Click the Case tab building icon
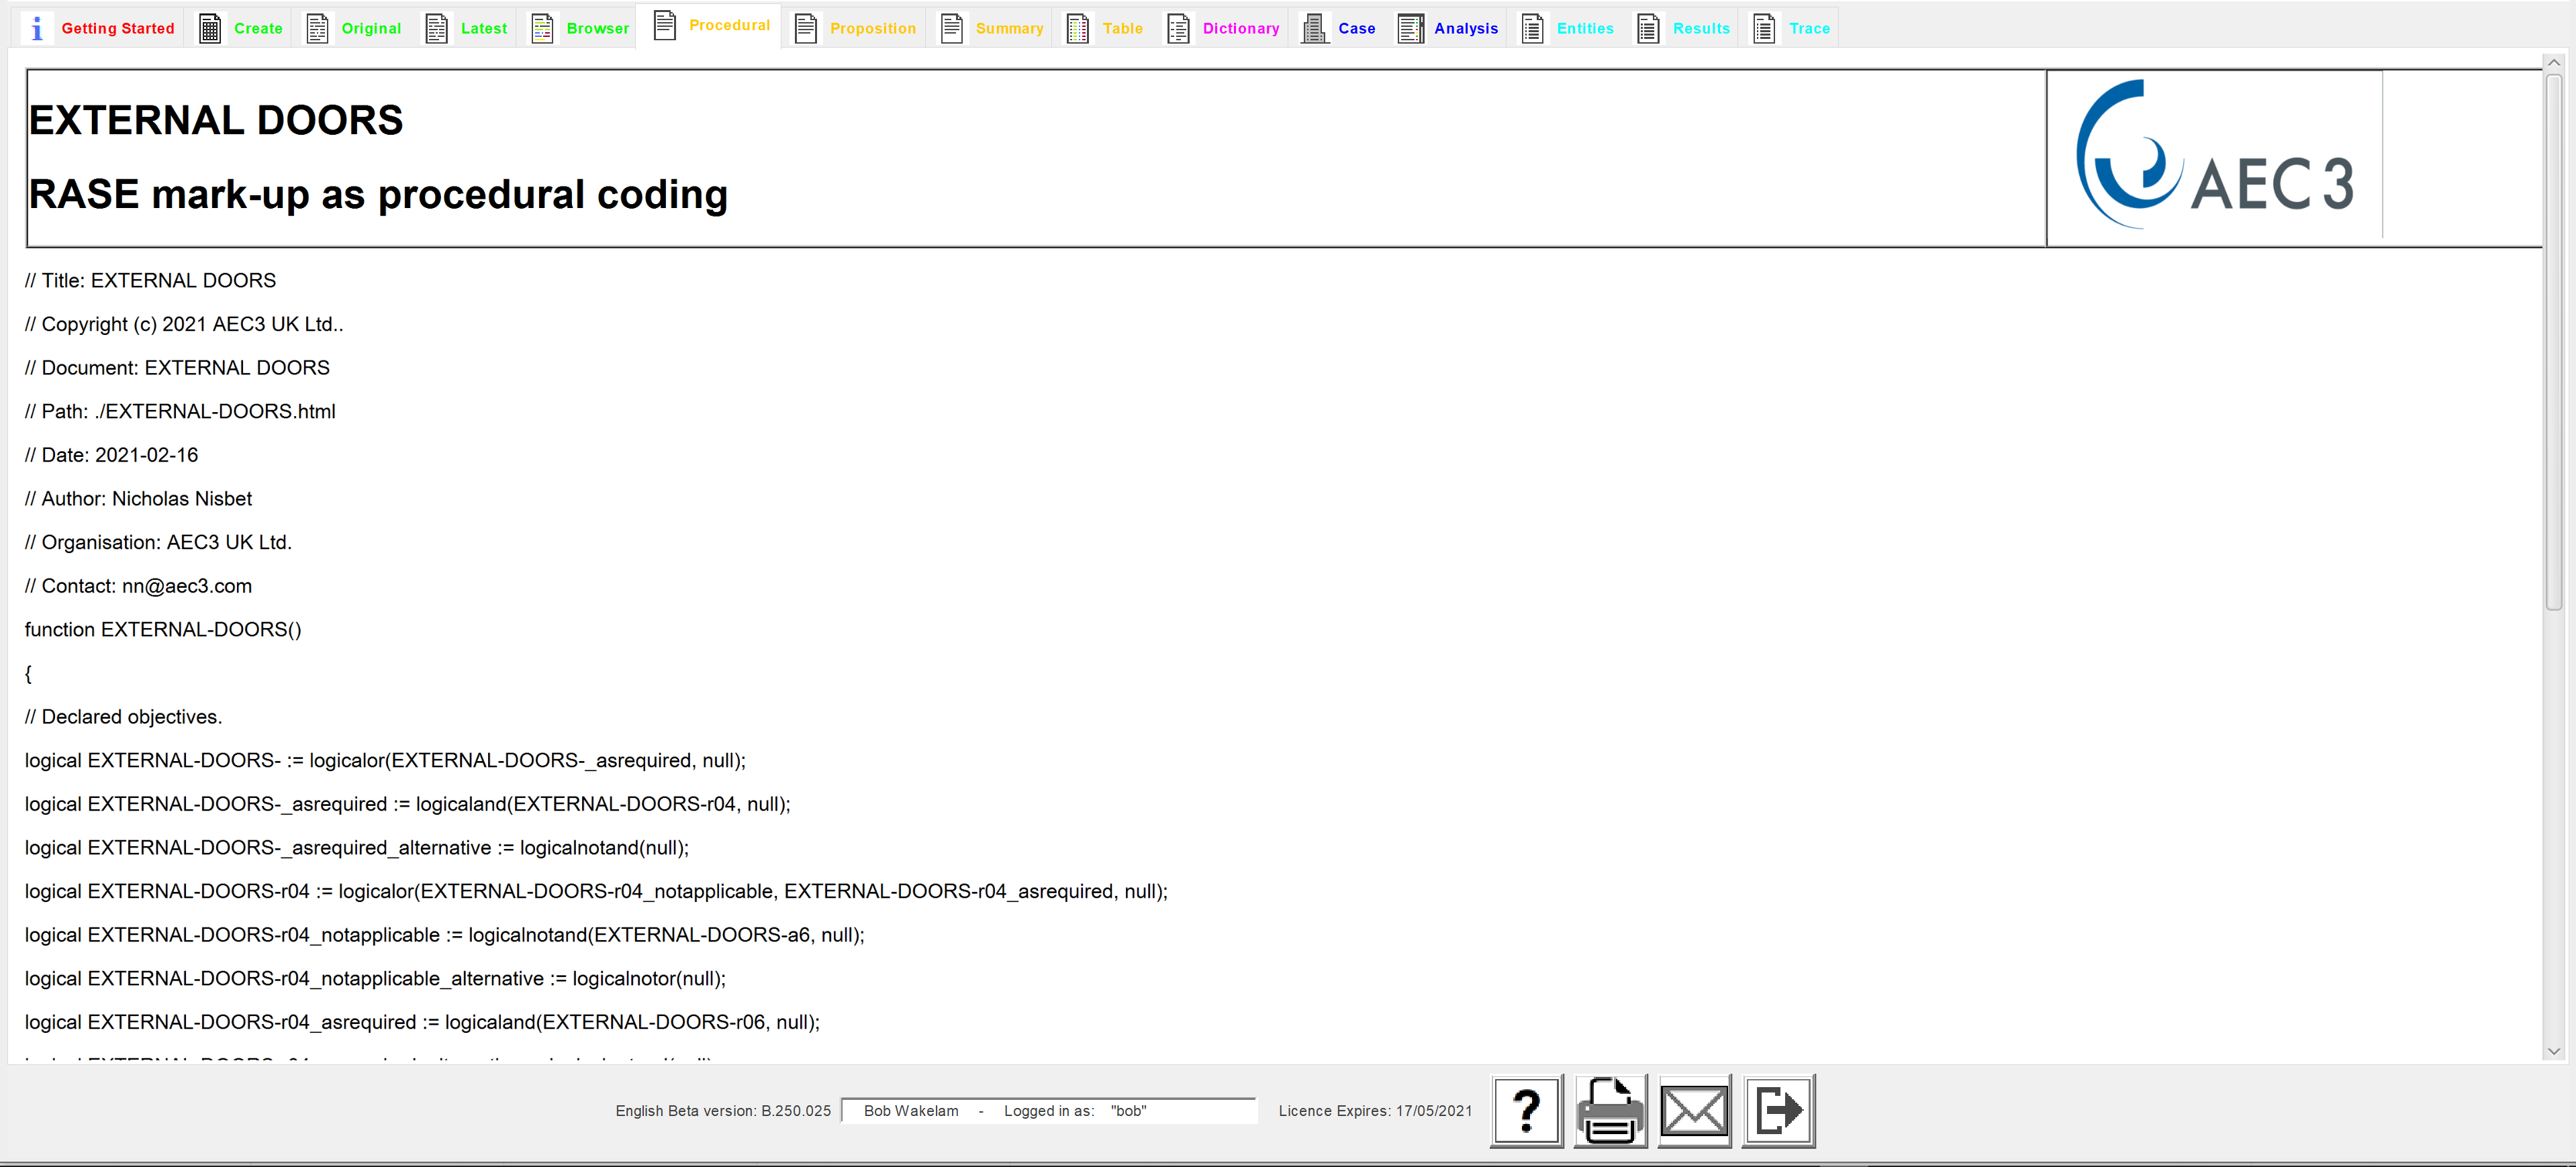 pos(1314,28)
